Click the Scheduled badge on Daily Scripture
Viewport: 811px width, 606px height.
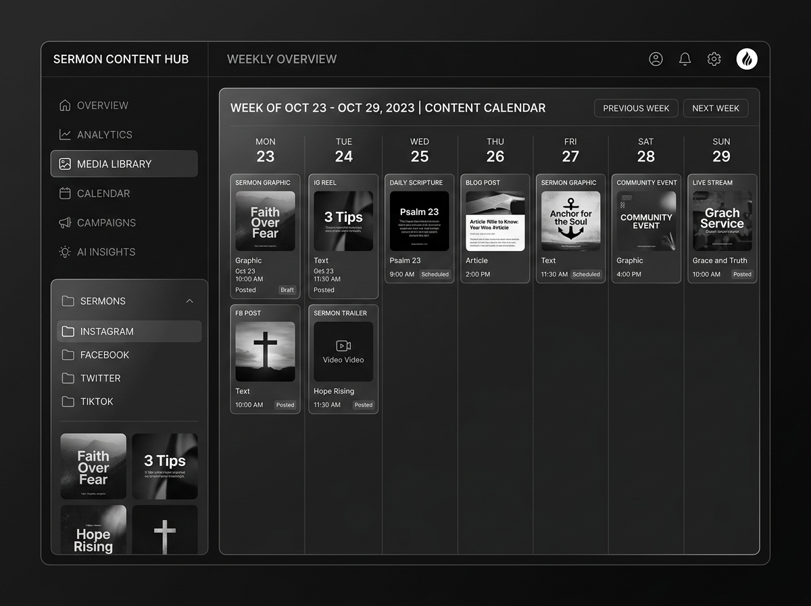(435, 275)
